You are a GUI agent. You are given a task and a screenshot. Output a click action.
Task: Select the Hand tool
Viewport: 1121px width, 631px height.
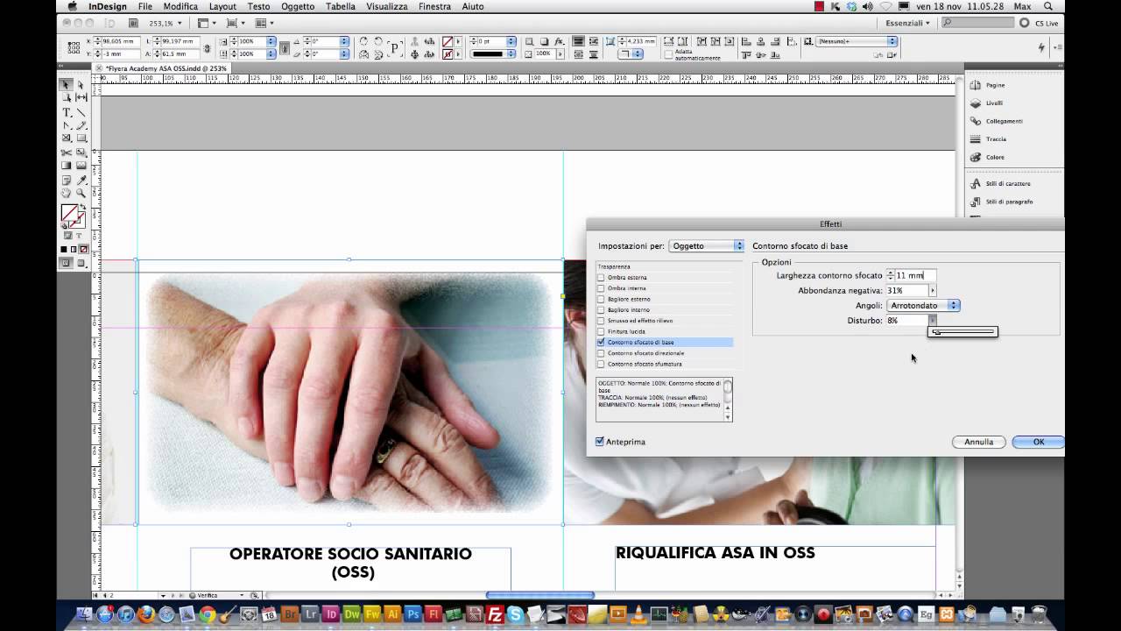pyautogui.click(x=67, y=193)
